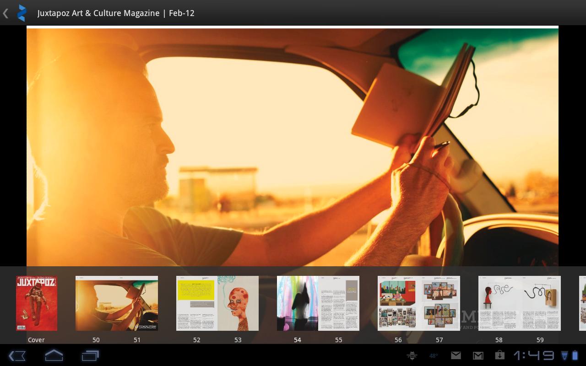
Task: Select the pages 50-51 spread thumbnail
Action: click(x=117, y=303)
